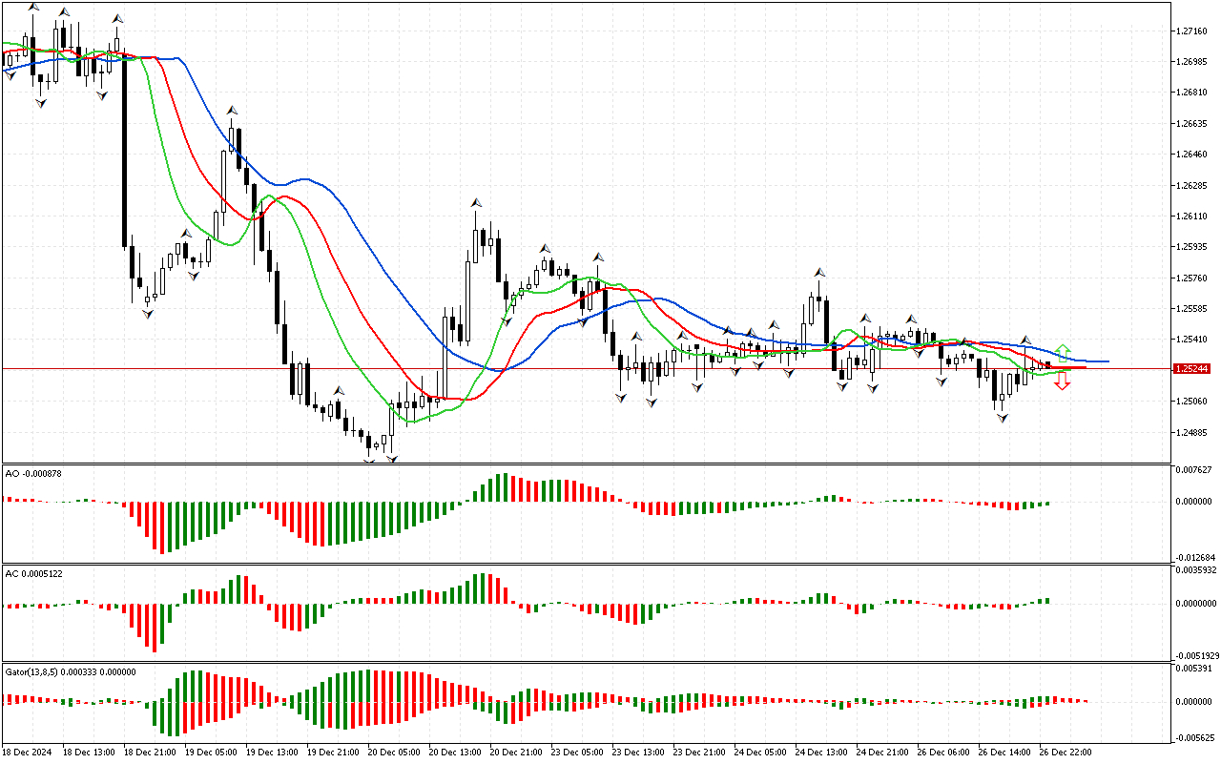Click the red down arrow on the chart

(x=1062, y=381)
